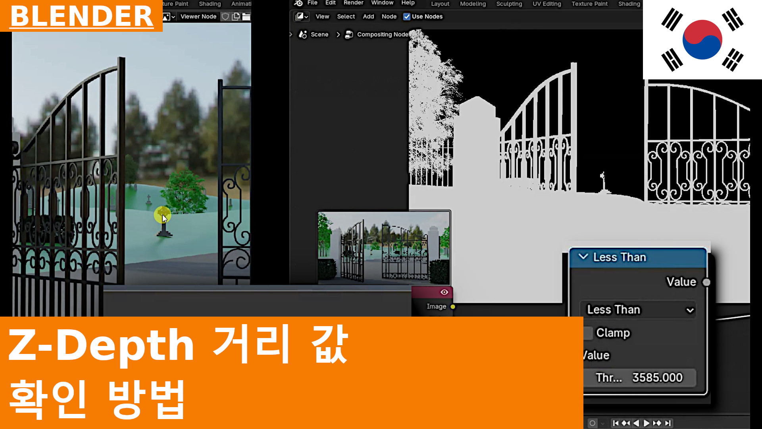Screen dimensions: 762x429
Task: Toggle the Use Nodes checkbox
Action: click(x=407, y=17)
